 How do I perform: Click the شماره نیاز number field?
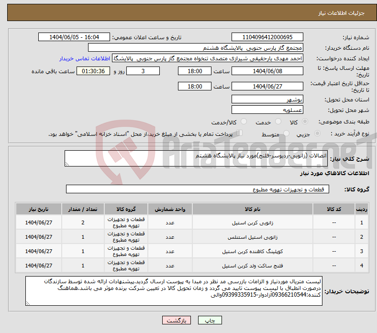pos(267,37)
